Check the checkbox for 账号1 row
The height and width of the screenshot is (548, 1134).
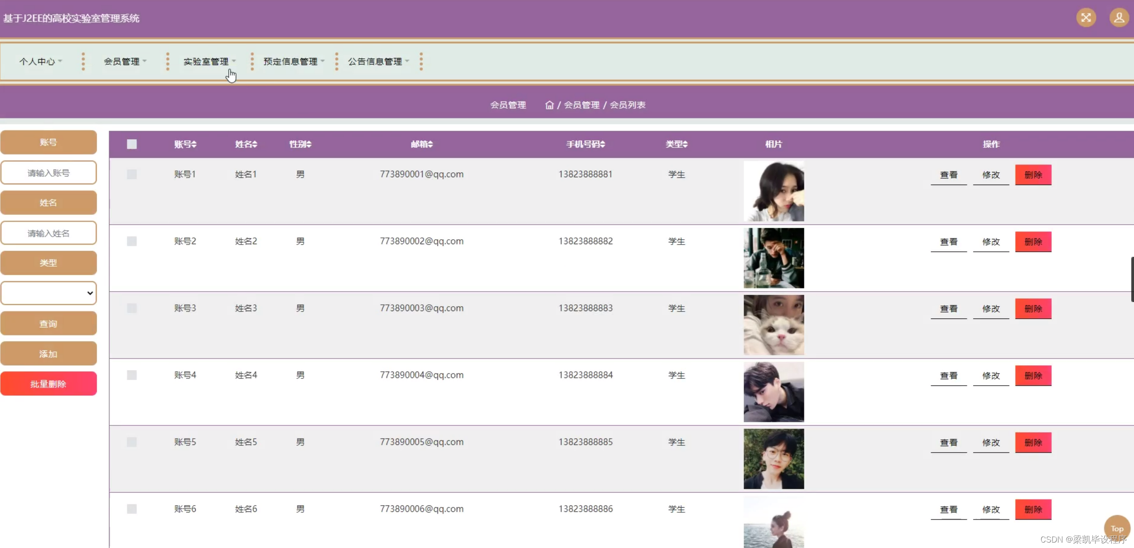pyautogui.click(x=132, y=174)
